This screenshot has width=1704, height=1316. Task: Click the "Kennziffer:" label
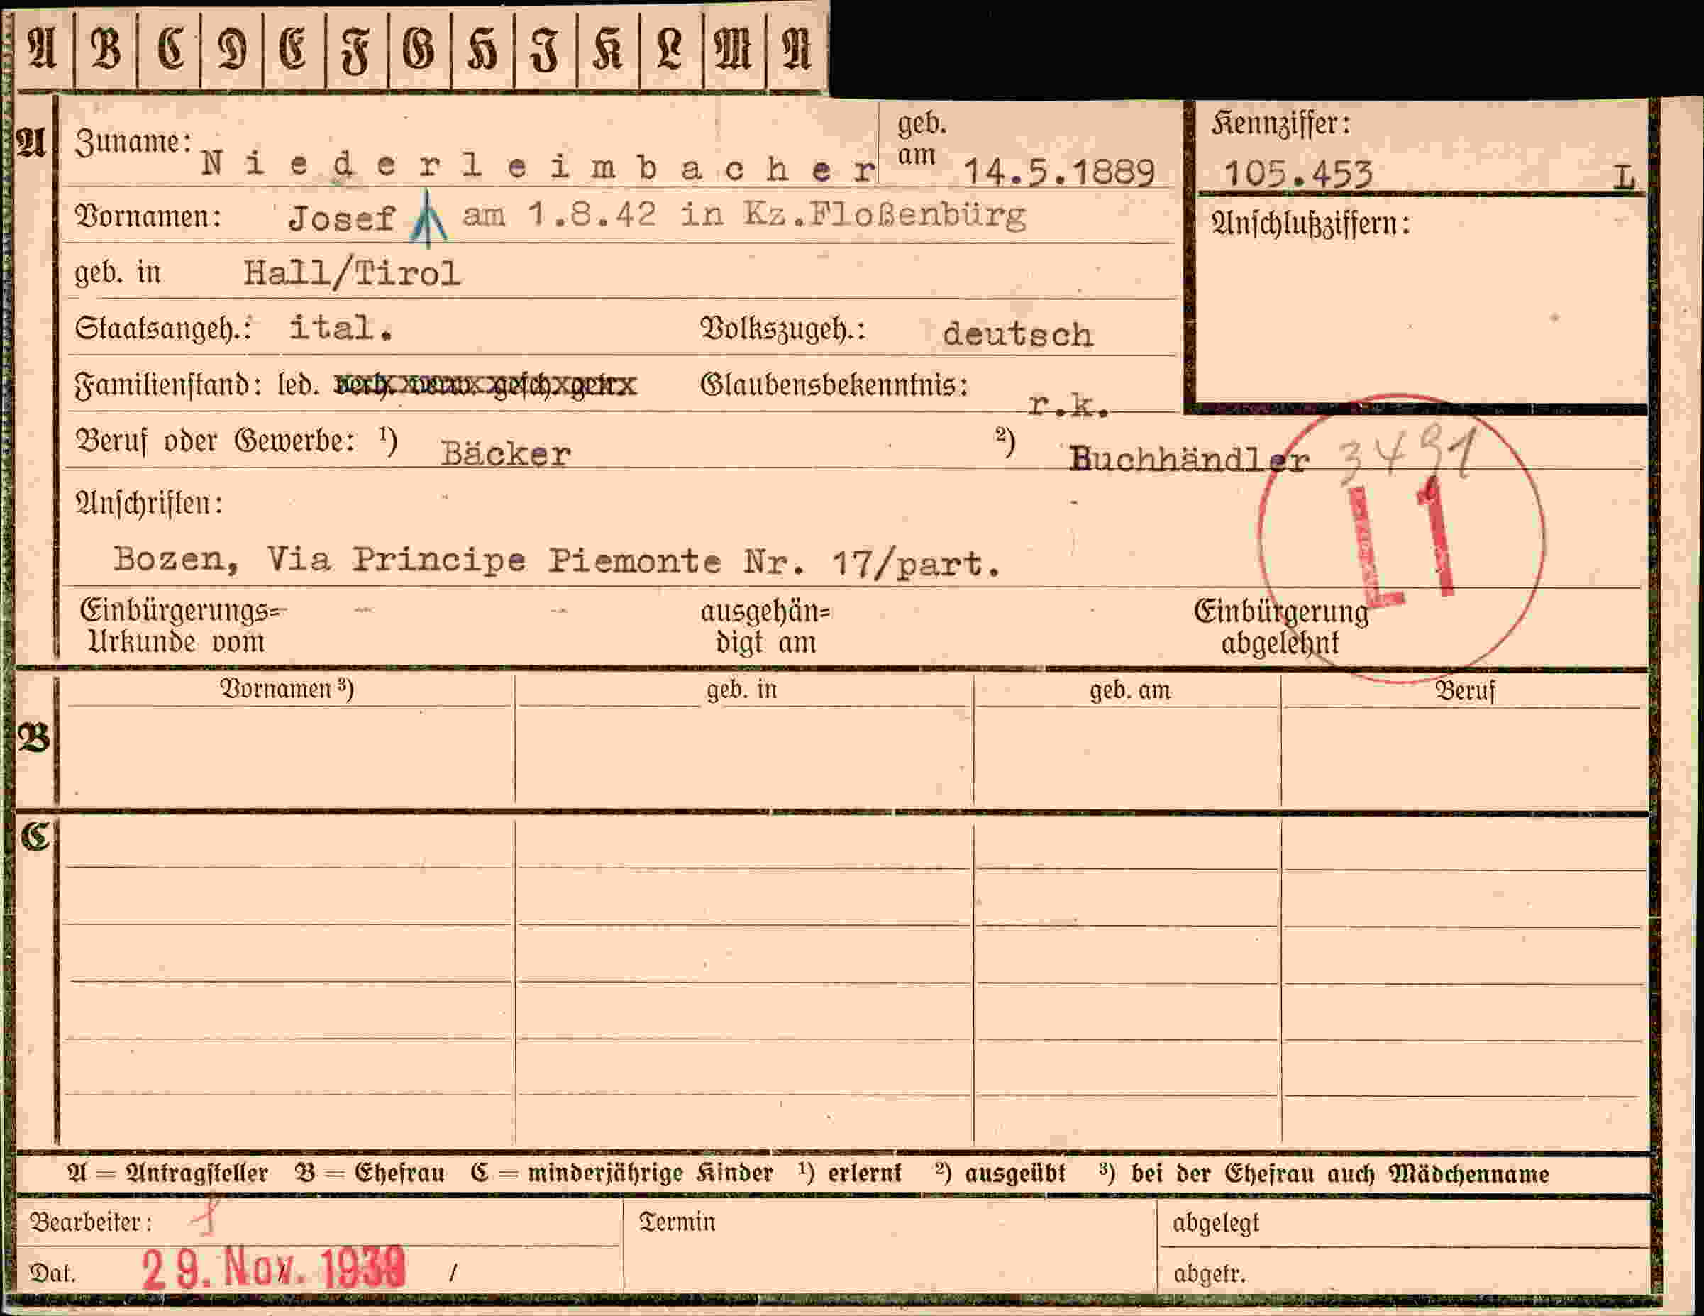click(1281, 124)
